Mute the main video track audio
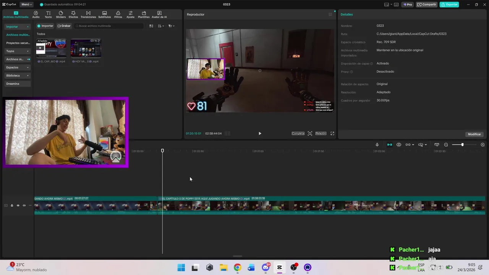Image resolution: width=489 pixels, height=275 pixels. tap(24, 205)
